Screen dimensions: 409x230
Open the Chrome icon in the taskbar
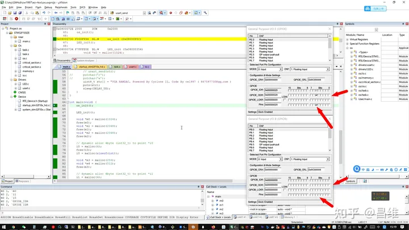[x=13, y=227]
